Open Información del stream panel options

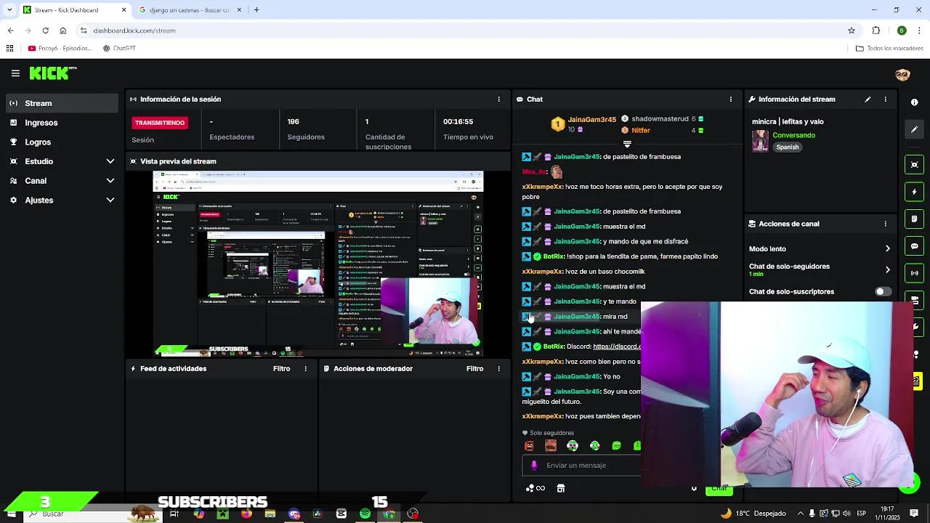point(885,100)
